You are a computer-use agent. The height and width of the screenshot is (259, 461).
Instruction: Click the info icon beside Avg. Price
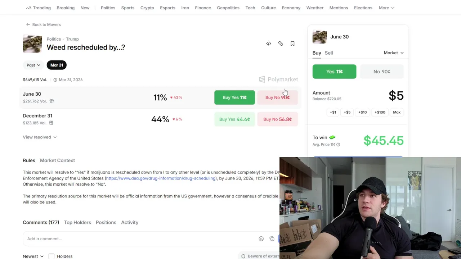(338, 145)
